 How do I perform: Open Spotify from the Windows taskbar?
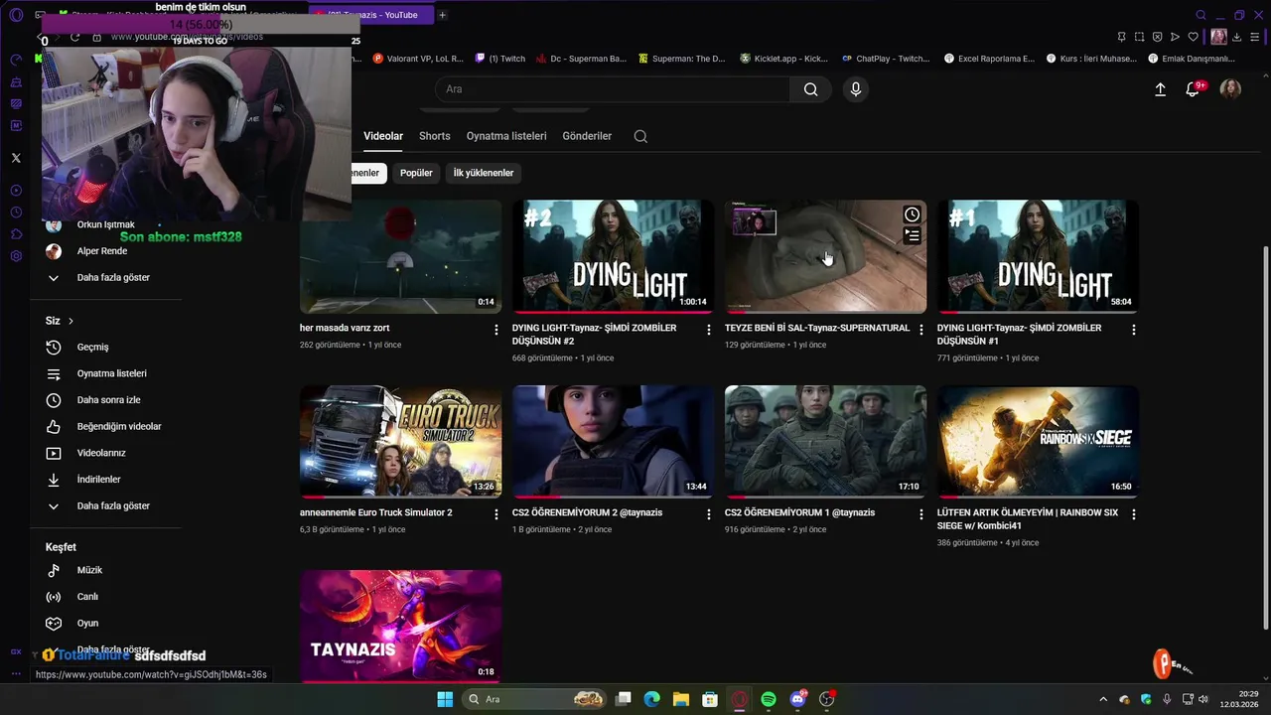point(769,699)
